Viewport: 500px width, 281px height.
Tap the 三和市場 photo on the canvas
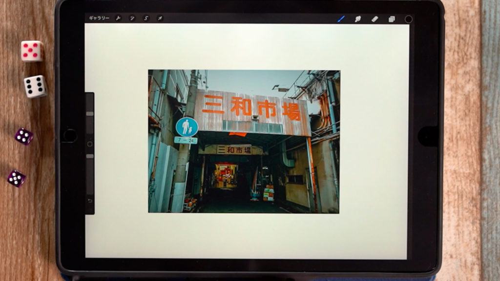coord(244,141)
